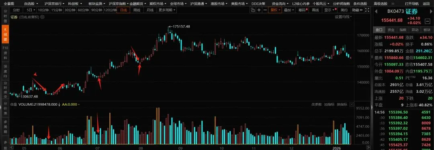Click 改参数 link in volume panel
Screen dimensions: 434x150
tap(316, 104)
